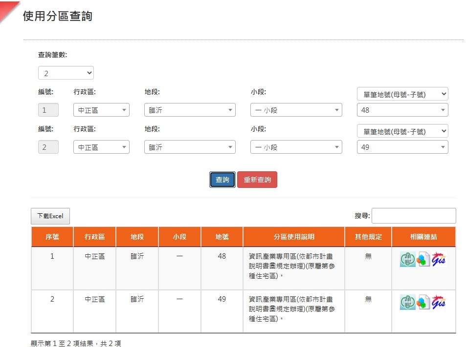Sort by 分區使用說明 column header
The image size is (466, 347).
294,237
